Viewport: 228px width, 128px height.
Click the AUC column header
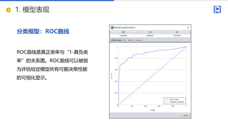point(150,32)
